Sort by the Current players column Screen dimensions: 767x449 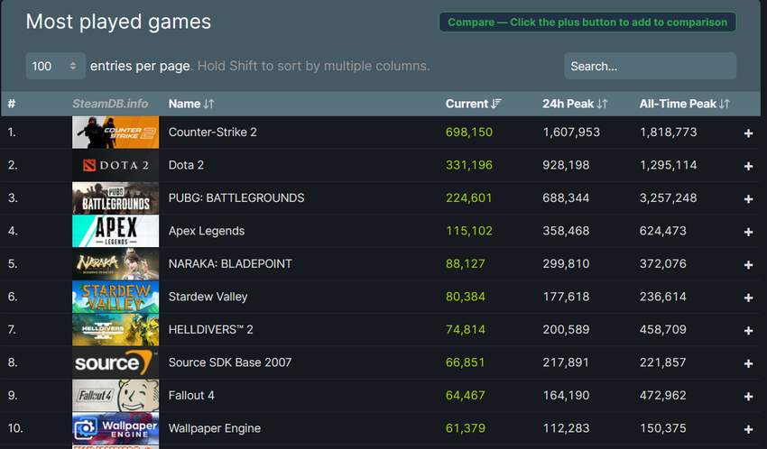click(x=473, y=104)
